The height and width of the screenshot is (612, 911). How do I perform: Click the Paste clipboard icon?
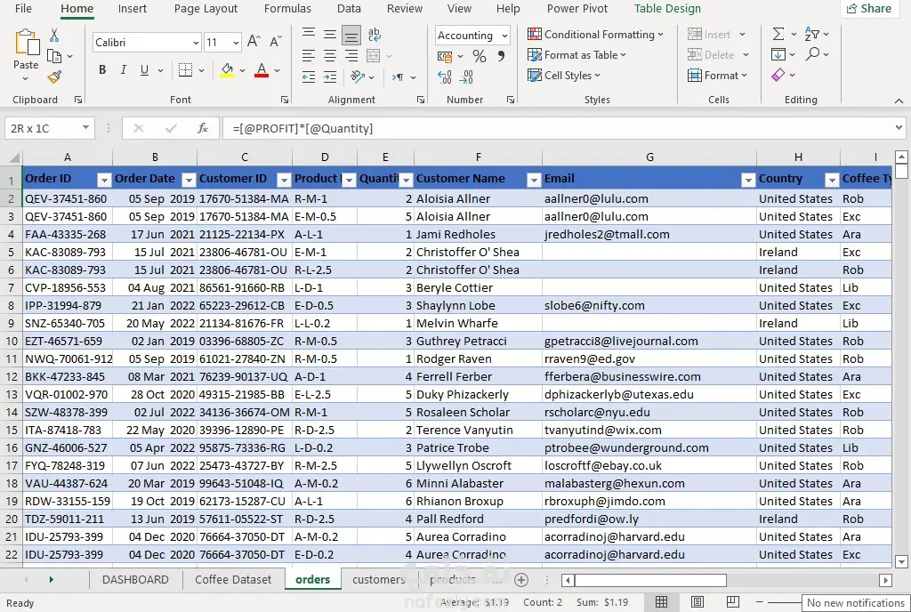coord(26,44)
